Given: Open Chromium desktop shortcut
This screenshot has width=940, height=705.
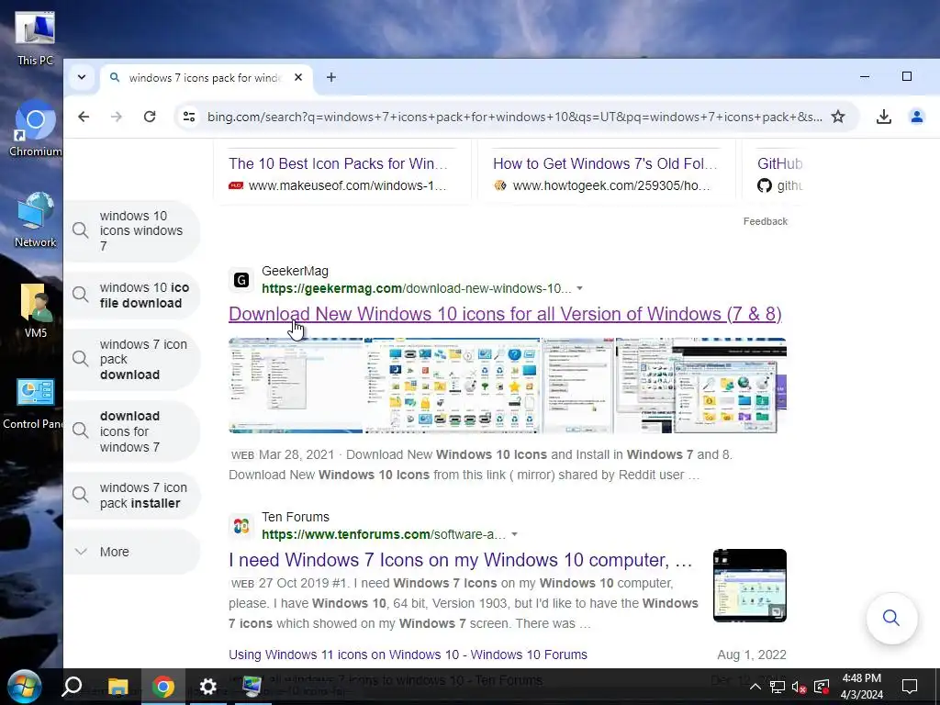Looking at the screenshot, I should (x=35, y=129).
